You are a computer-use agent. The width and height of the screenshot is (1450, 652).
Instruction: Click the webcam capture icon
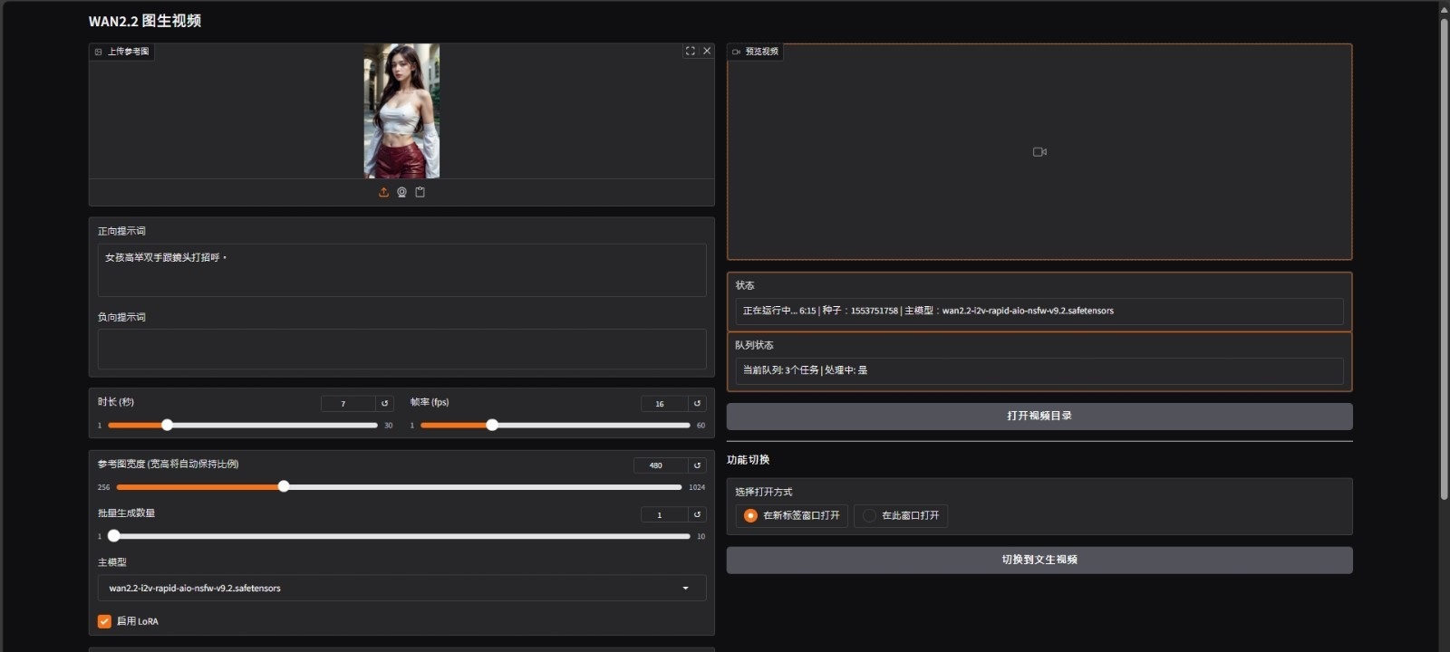(401, 192)
